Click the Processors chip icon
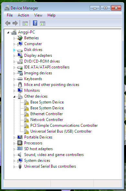The image size is (126, 191). click(20, 143)
